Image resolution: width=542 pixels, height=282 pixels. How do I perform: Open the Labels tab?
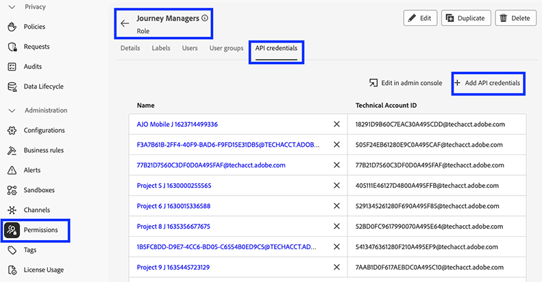point(161,48)
